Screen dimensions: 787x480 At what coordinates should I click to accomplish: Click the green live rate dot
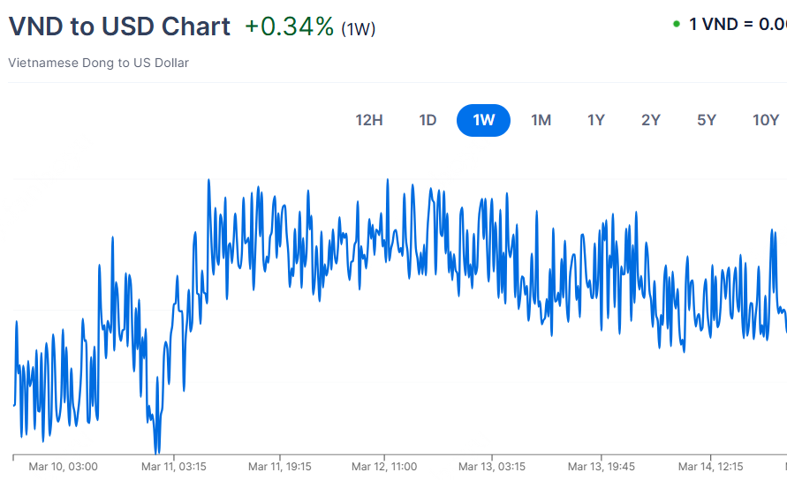676,24
